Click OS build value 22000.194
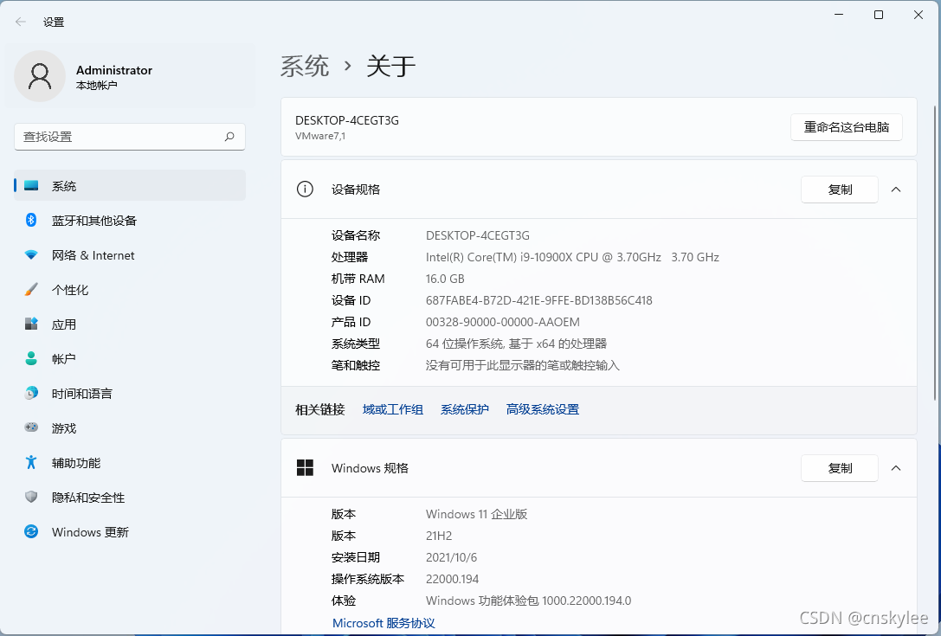Viewport: 941px width, 636px height. (453, 579)
